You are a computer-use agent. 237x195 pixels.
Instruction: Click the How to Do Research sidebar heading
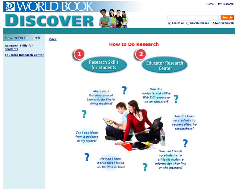pos(22,38)
